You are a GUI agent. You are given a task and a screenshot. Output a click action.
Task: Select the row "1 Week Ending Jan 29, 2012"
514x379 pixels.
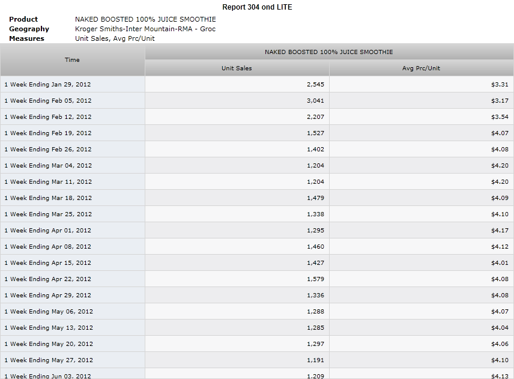(257, 84)
